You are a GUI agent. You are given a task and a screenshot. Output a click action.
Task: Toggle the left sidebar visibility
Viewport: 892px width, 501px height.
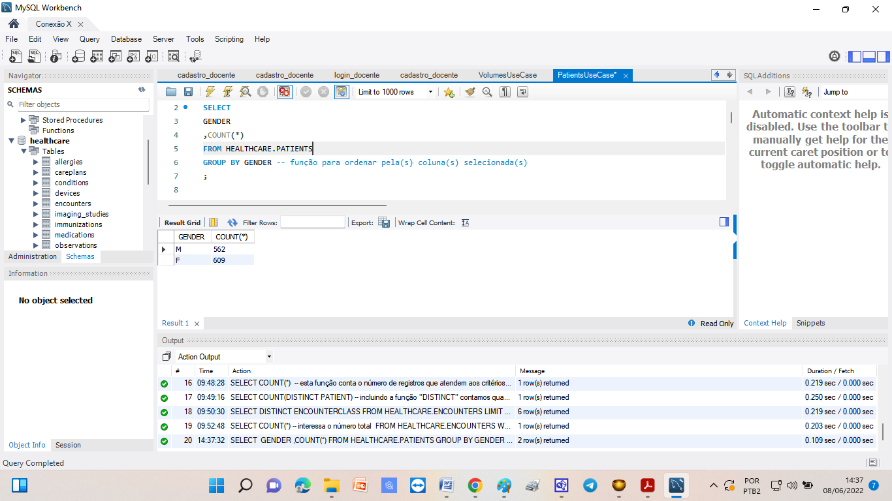tap(854, 57)
